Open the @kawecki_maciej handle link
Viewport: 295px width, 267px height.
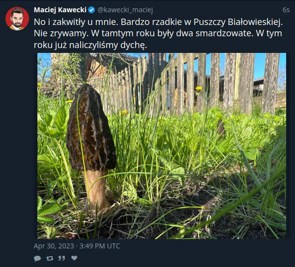point(125,10)
